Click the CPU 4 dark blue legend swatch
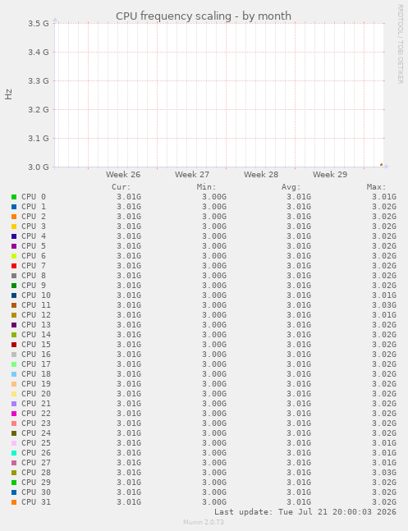 pos(14,236)
